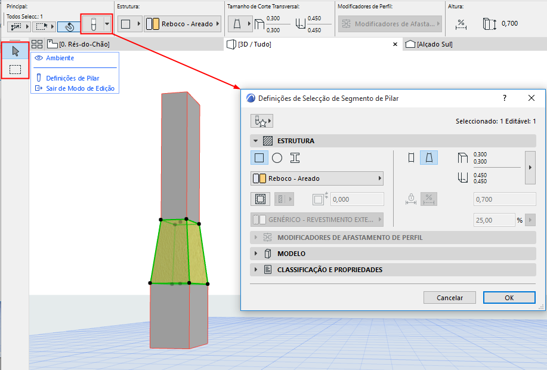Open the cross-section dimensions arrow button

click(530, 168)
